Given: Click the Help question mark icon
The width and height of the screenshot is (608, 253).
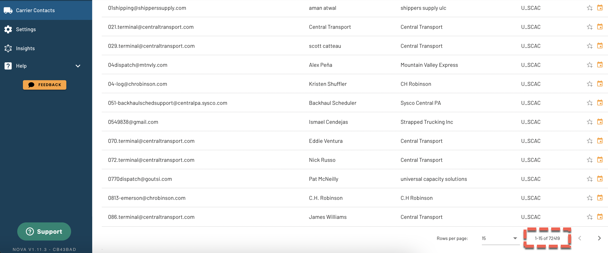Looking at the screenshot, I should 8,66.
